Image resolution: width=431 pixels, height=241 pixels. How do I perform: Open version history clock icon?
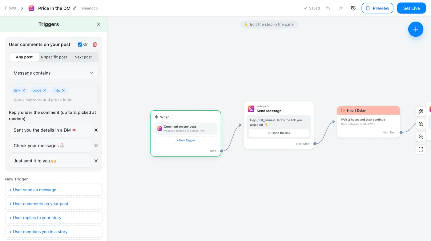tap(353, 8)
